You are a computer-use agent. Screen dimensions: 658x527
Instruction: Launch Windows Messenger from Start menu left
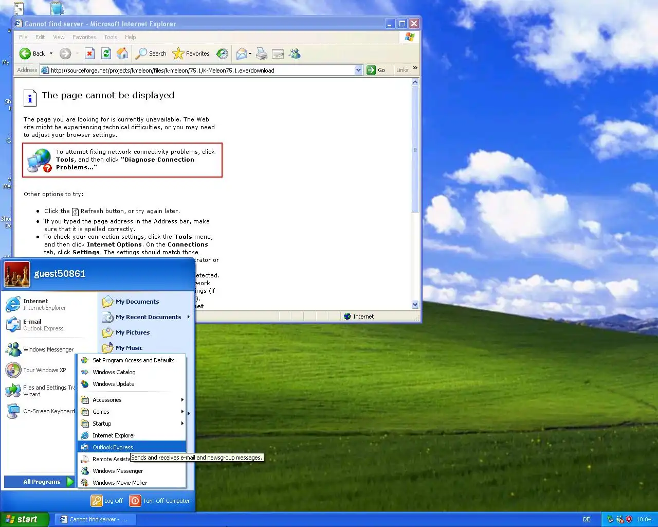point(40,349)
